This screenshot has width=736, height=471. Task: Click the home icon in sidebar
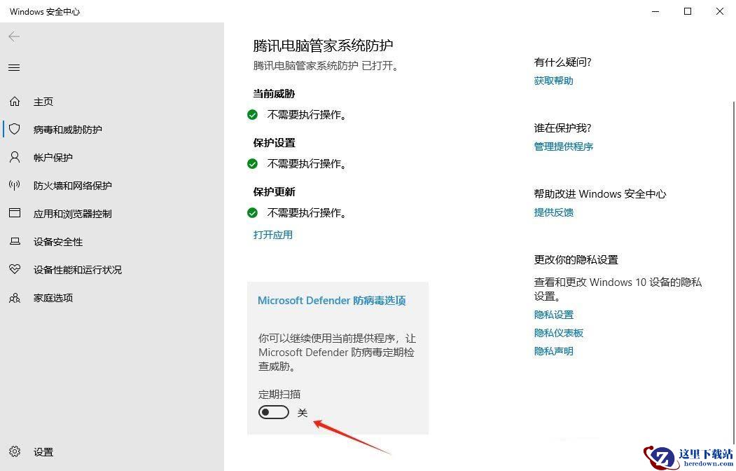(15, 102)
